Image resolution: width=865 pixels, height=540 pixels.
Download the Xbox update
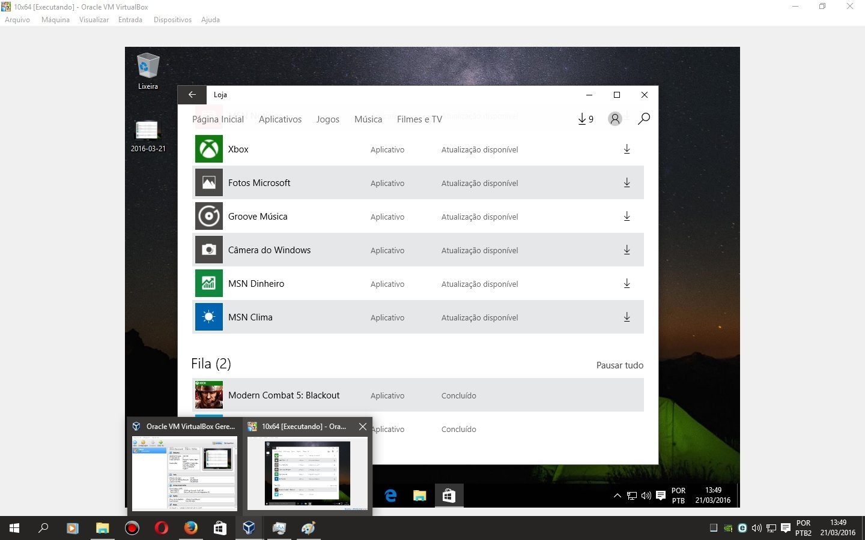(627, 149)
